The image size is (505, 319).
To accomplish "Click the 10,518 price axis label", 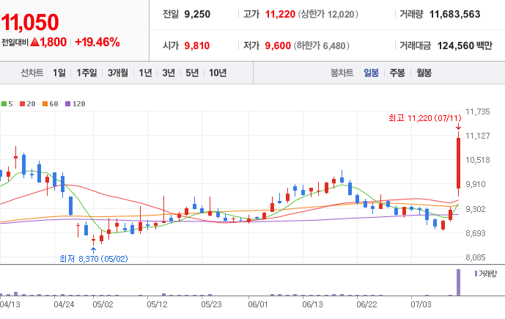I will 478,160.
